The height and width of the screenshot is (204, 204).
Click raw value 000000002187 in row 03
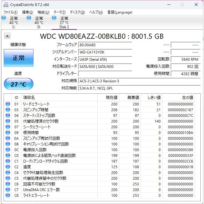tap(181, 110)
